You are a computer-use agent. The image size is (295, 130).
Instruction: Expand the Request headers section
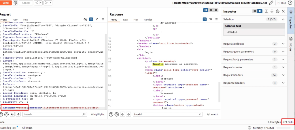point(283,75)
